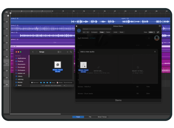Viewport: 174px width, 128px height.
Task: Open the user profile avatar
Action: [x=157, y=38]
